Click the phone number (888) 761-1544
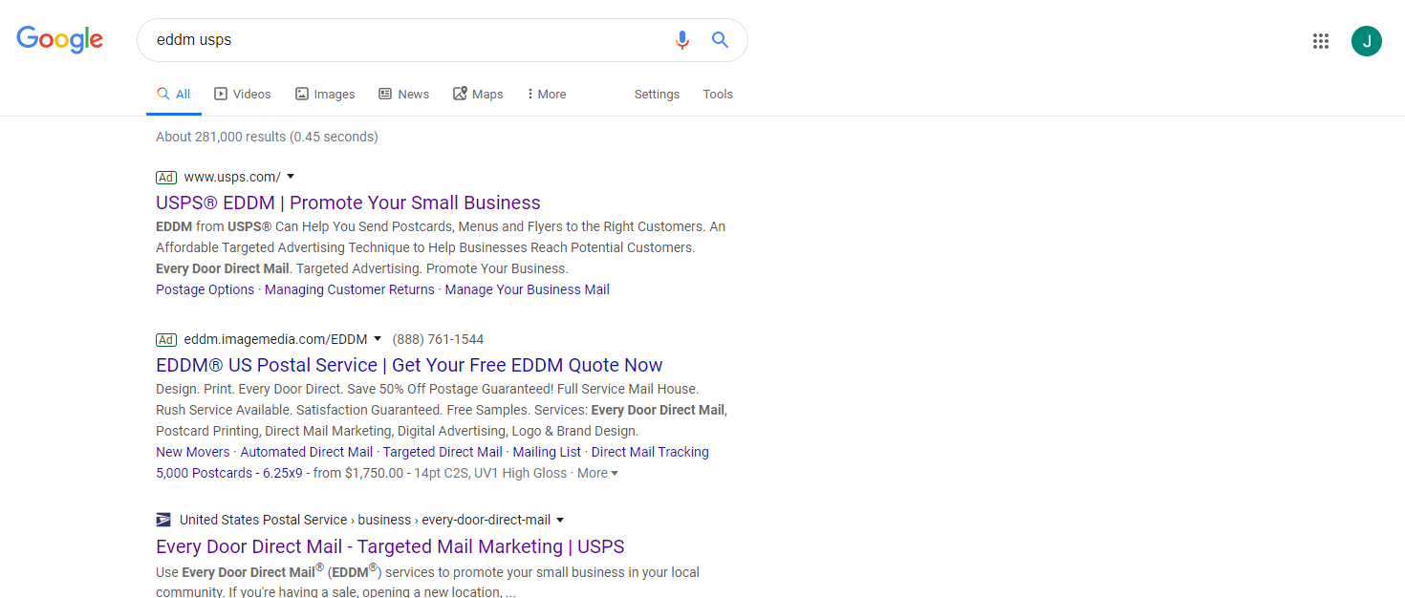The width and height of the screenshot is (1405, 598). pos(438,339)
